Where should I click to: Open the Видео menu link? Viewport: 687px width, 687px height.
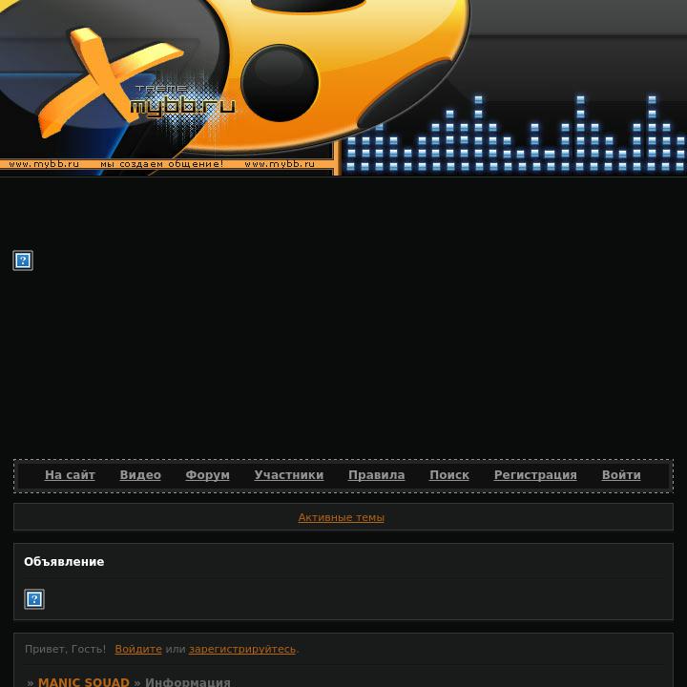[140, 475]
